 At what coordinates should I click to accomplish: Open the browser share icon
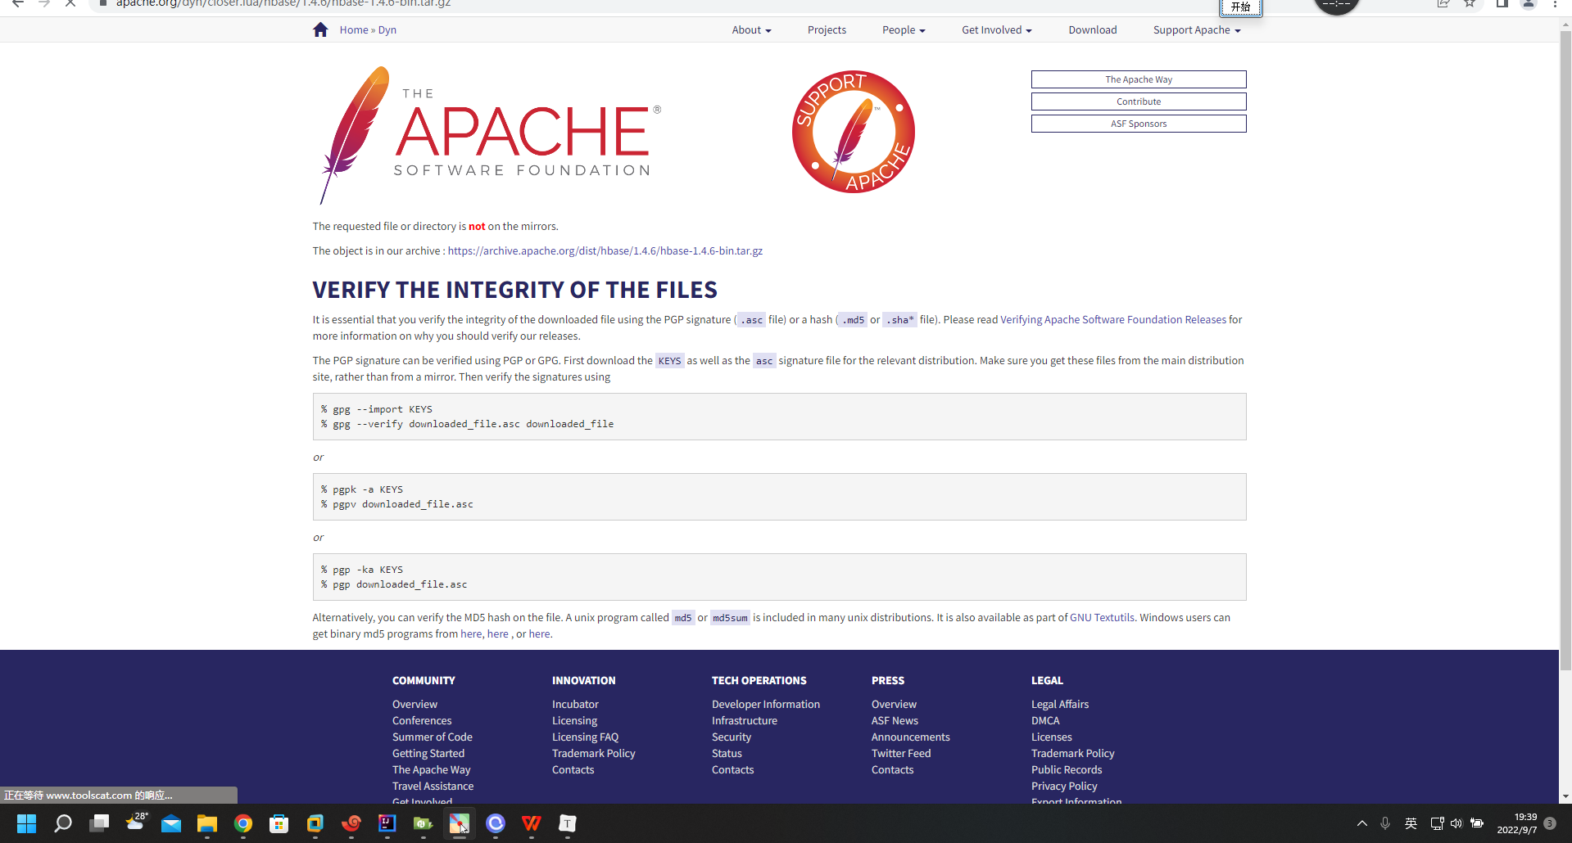(1443, 3)
